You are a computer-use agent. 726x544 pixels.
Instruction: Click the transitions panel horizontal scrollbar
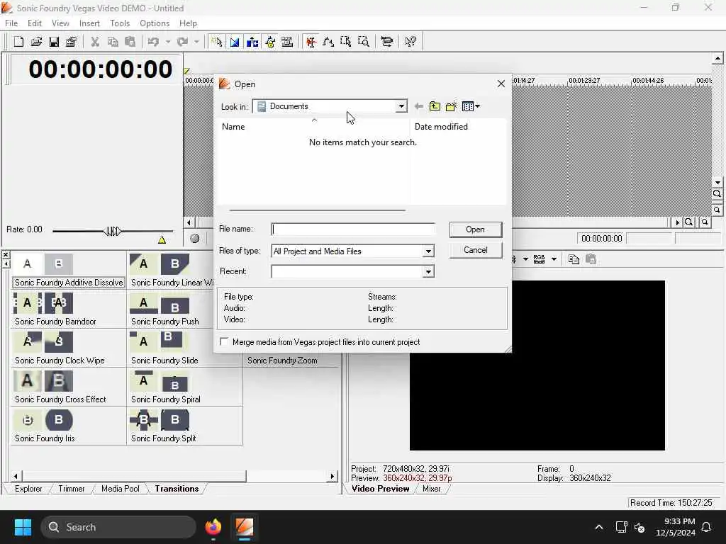tap(134, 475)
